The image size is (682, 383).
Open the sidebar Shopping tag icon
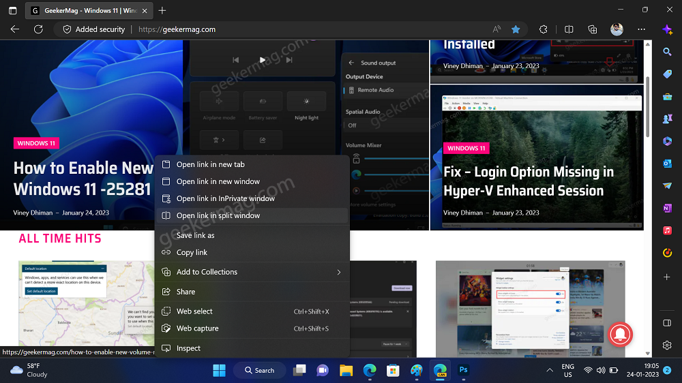click(667, 74)
